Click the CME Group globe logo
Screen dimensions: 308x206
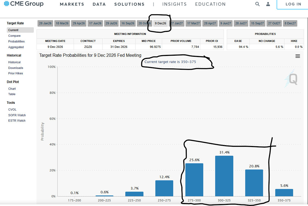(x=6, y=4)
